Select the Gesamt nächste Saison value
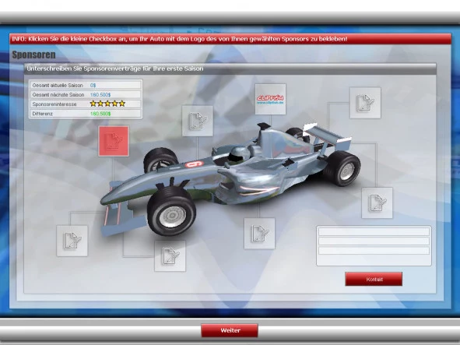Viewport: 460px width, 345px height. pyautogui.click(x=100, y=94)
